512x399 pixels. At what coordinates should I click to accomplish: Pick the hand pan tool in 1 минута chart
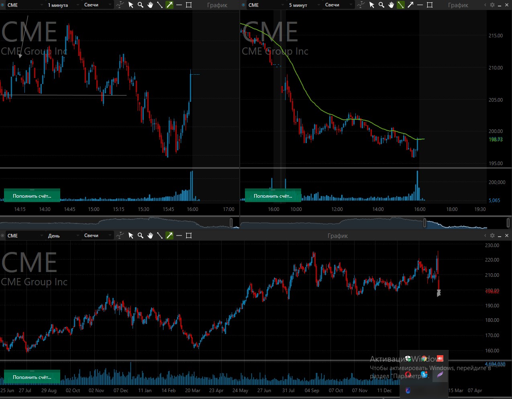click(150, 5)
